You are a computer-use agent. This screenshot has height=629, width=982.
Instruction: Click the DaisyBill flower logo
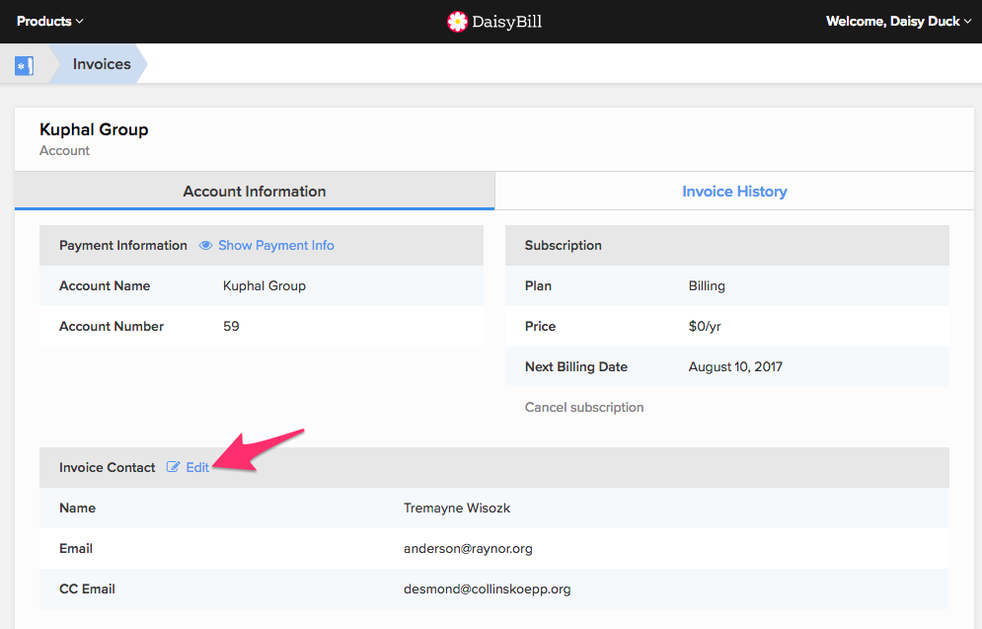click(457, 22)
